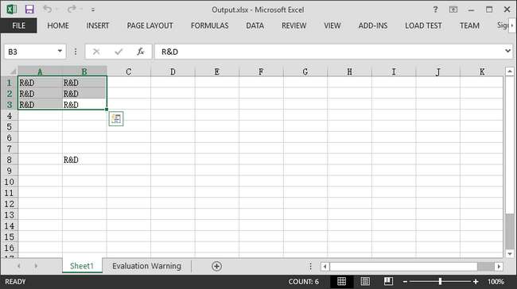This screenshot has height=289, width=517.
Task: Zoom in with the plus button
Action: coord(476,282)
